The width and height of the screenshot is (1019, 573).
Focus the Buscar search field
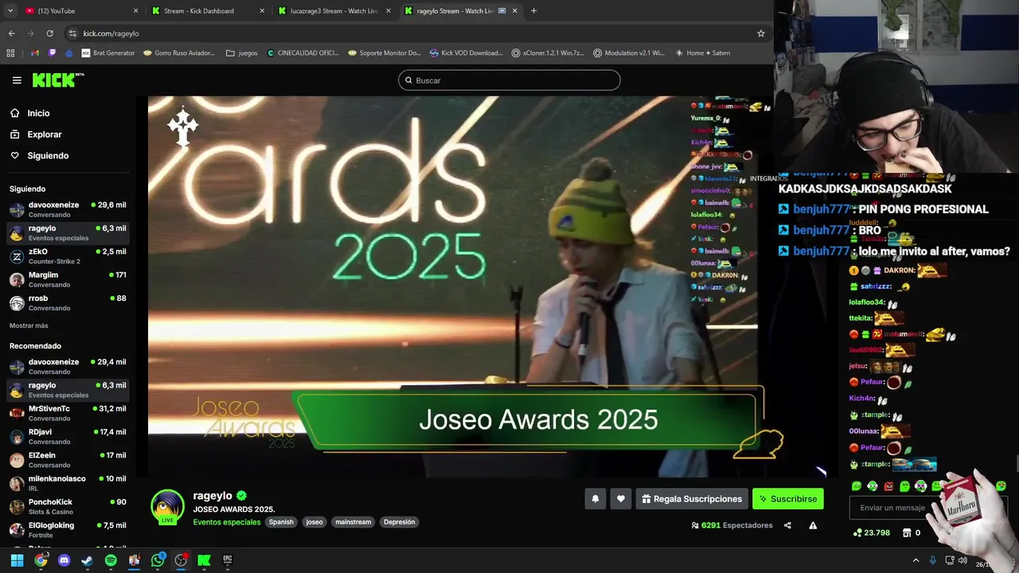click(509, 80)
